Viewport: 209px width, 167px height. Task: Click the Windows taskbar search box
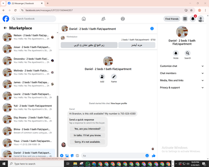pyautogui.click(x=36, y=164)
